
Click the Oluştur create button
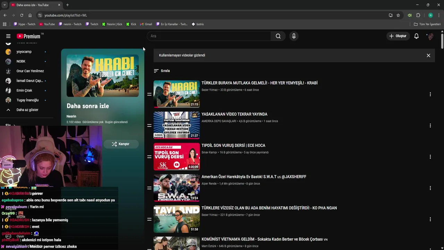(x=398, y=36)
